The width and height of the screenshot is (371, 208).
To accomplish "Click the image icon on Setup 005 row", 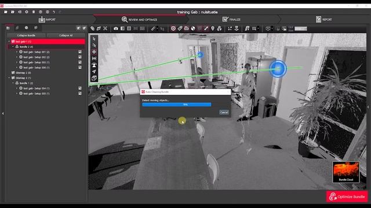I will click(80, 94).
